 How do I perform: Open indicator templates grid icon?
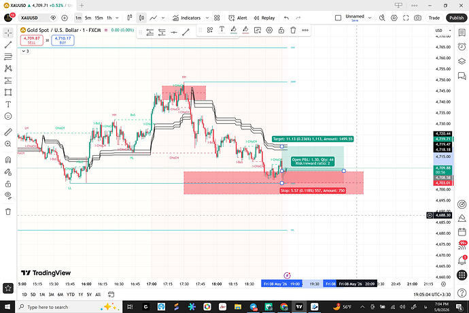[x=217, y=18]
